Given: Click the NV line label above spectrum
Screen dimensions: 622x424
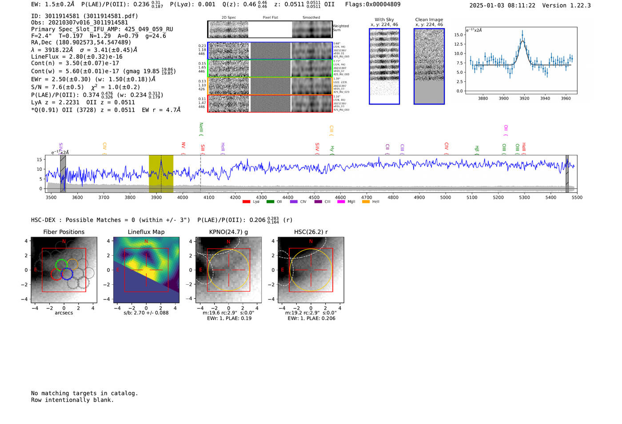Looking at the screenshot, I should click(x=183, y=149).
